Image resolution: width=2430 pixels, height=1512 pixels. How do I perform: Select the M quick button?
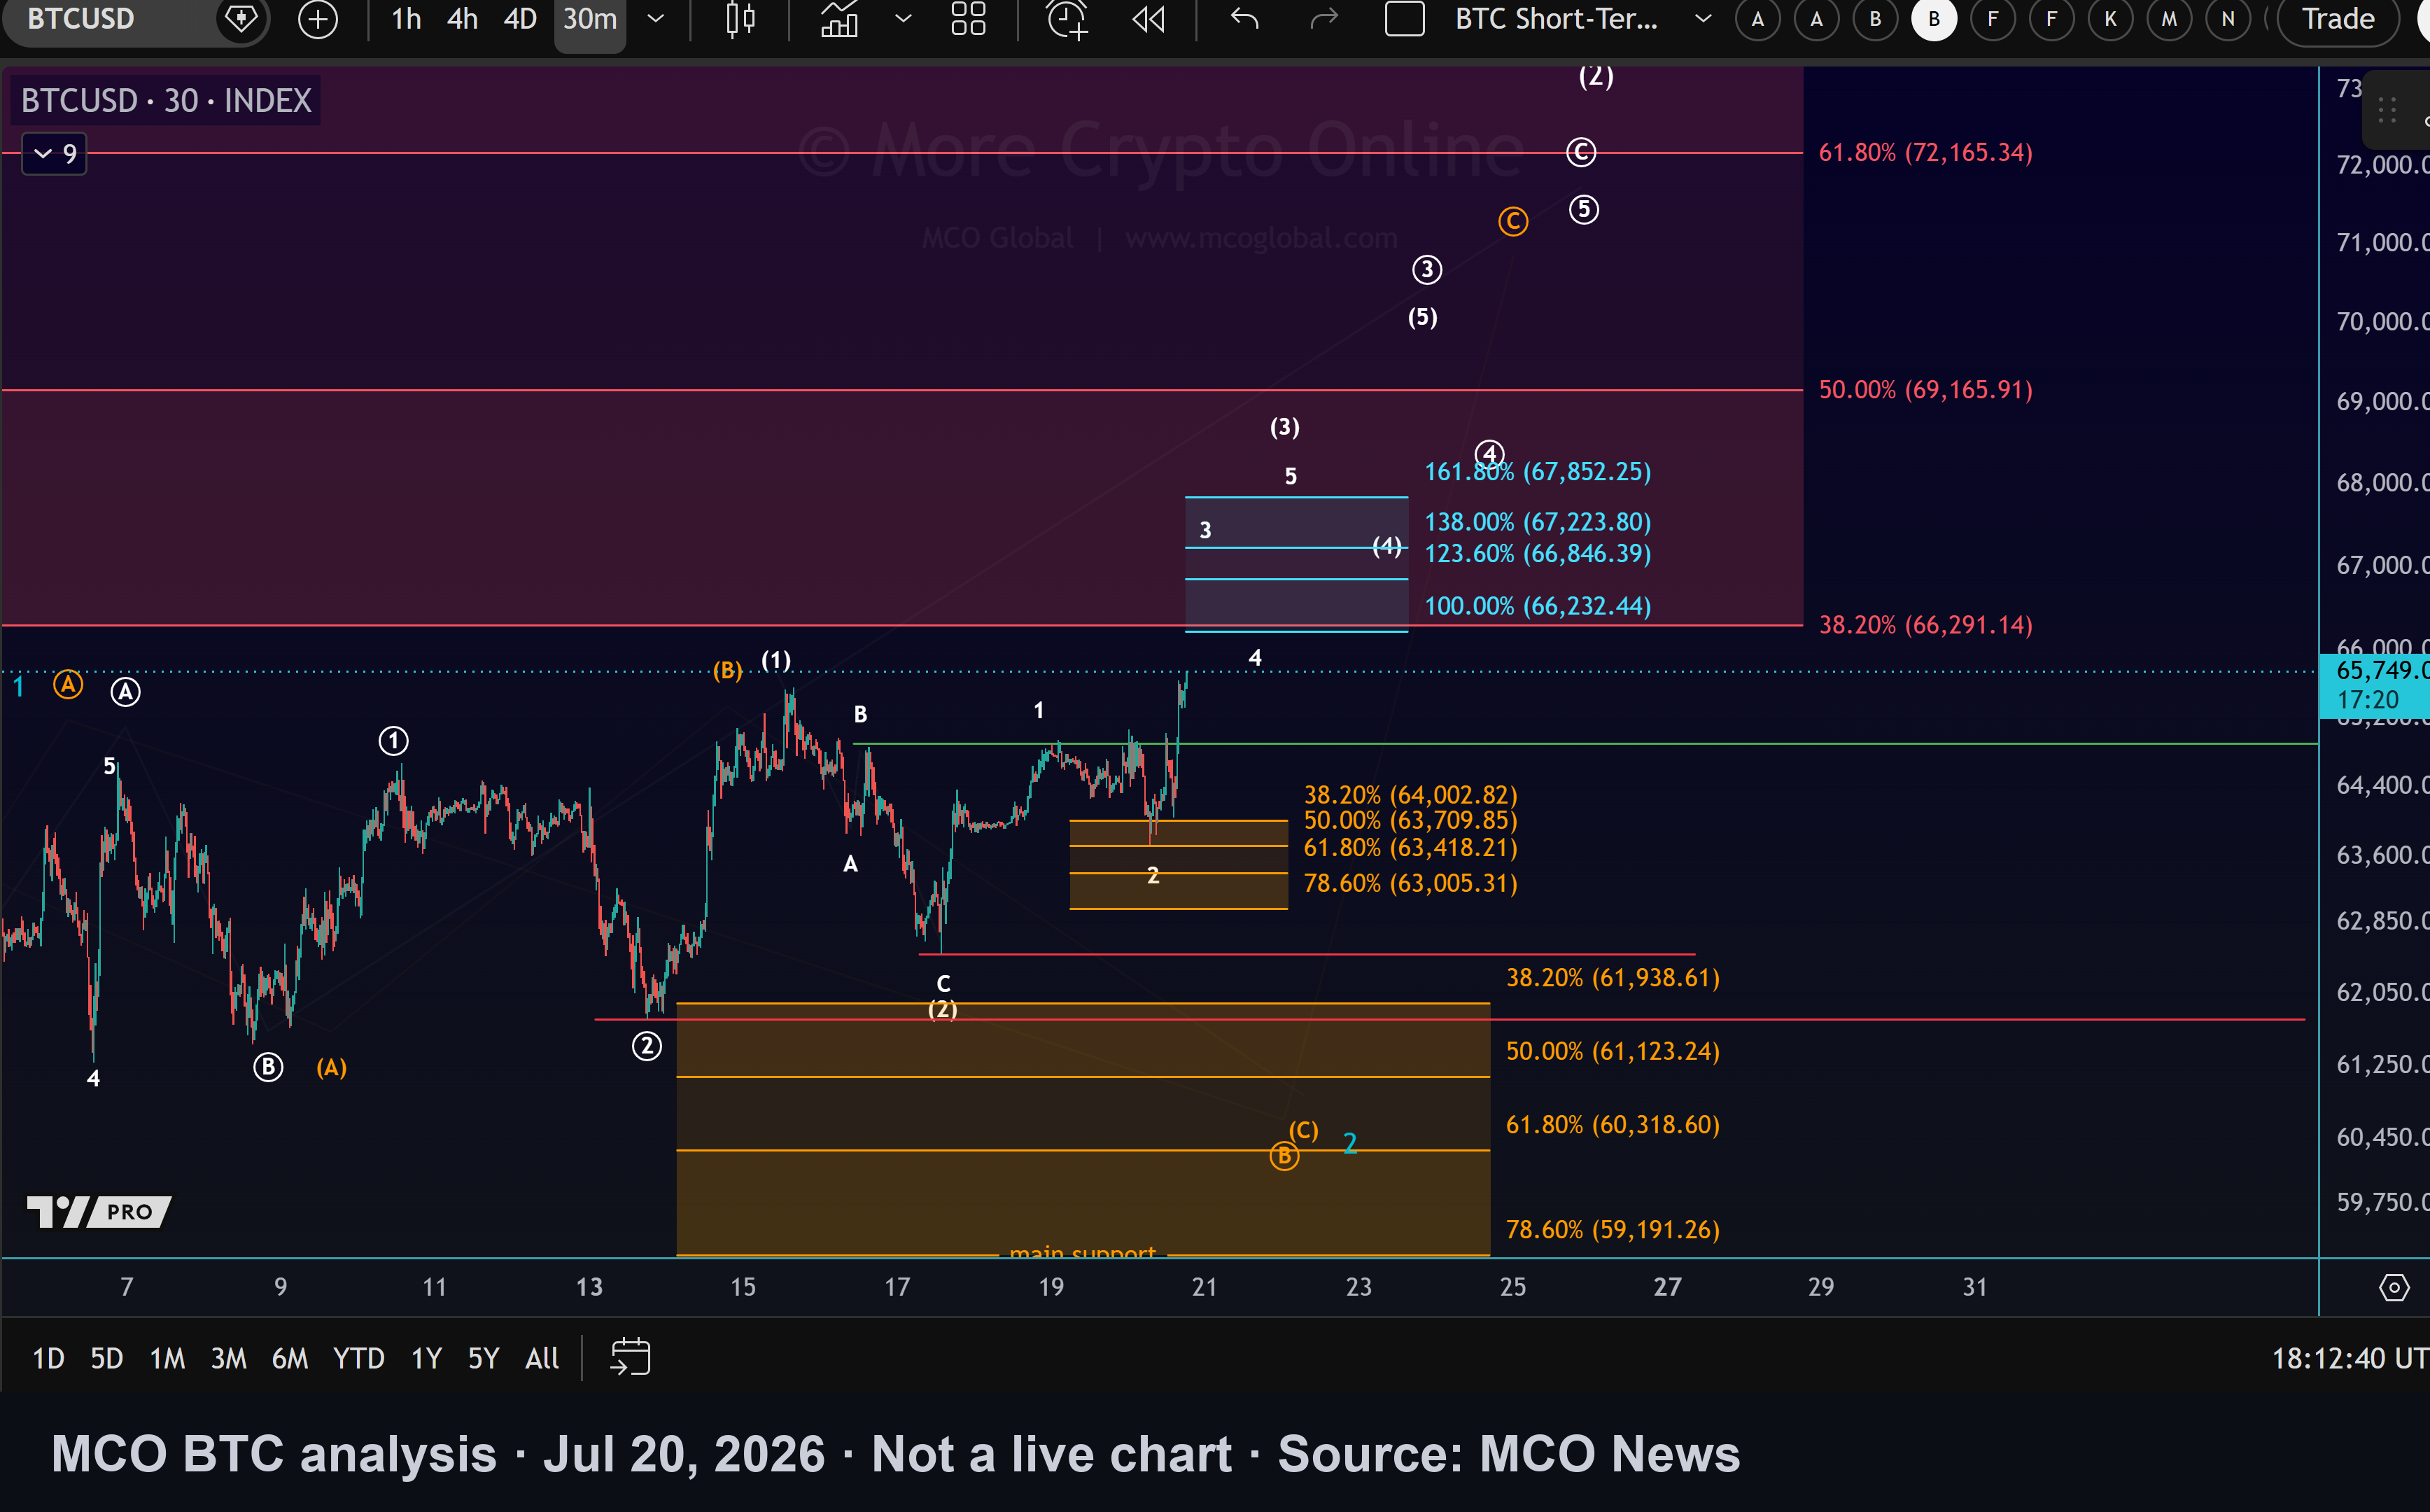click(x=2169, y=19)
